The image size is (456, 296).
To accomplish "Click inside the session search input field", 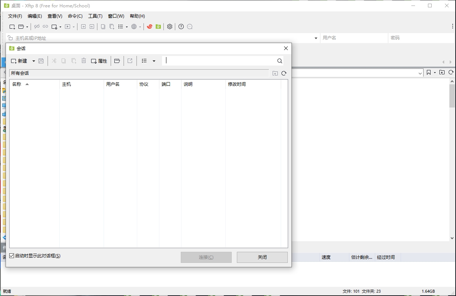I will 221,61.
